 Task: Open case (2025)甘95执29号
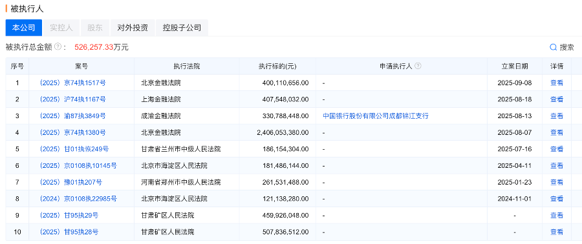(69, 216)
